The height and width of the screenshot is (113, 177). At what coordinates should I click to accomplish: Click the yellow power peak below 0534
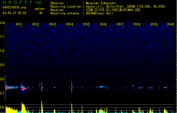tap(72, 108)
